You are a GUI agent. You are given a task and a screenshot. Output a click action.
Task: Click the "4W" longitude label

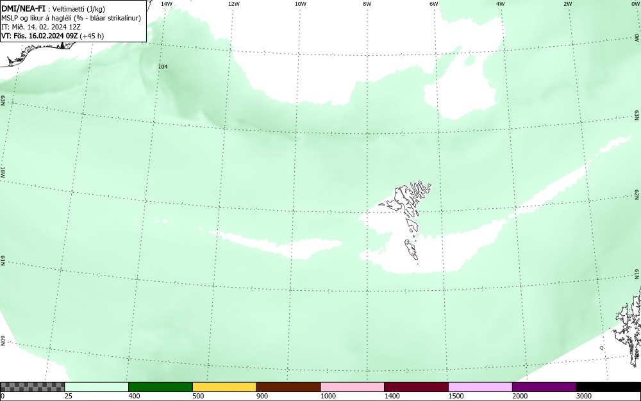[x=501, y=4]
